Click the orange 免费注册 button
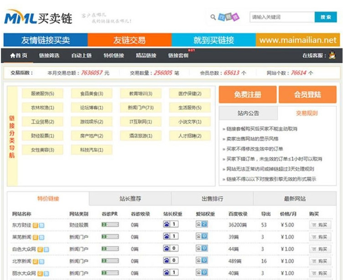Viewport: 344px width, 280px height. [247, 95]
